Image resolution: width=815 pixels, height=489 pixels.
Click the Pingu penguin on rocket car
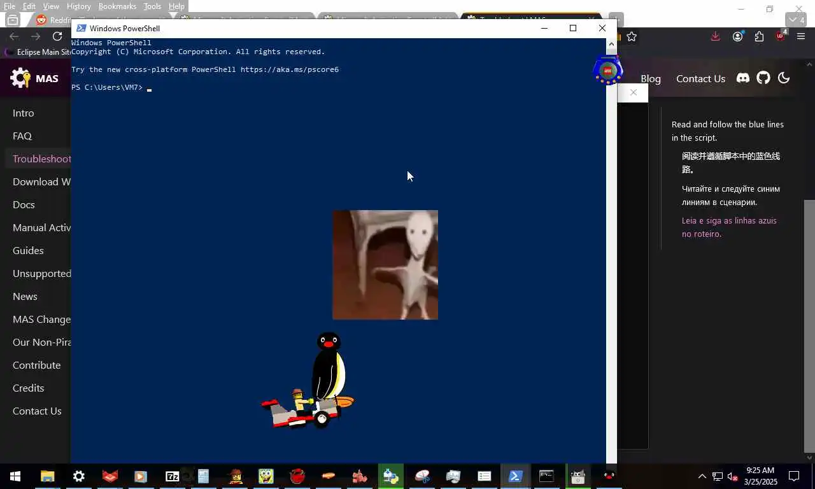309,380
